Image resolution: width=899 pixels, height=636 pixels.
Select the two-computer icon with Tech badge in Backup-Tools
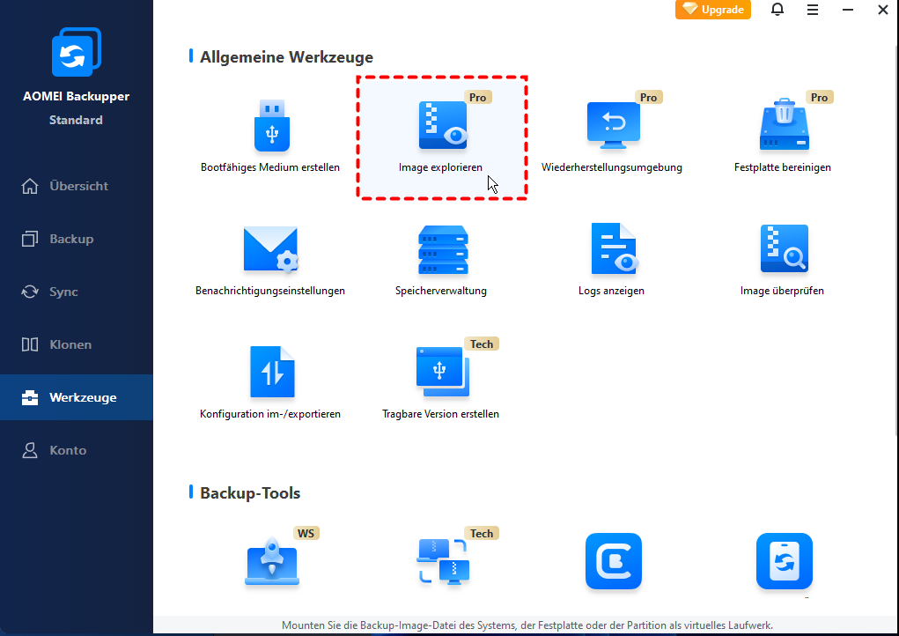click(x=443, y=561)
